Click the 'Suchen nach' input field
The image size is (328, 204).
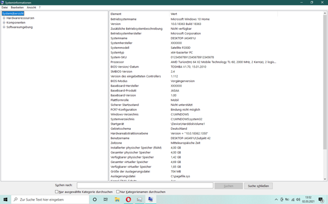click(145, 186)
